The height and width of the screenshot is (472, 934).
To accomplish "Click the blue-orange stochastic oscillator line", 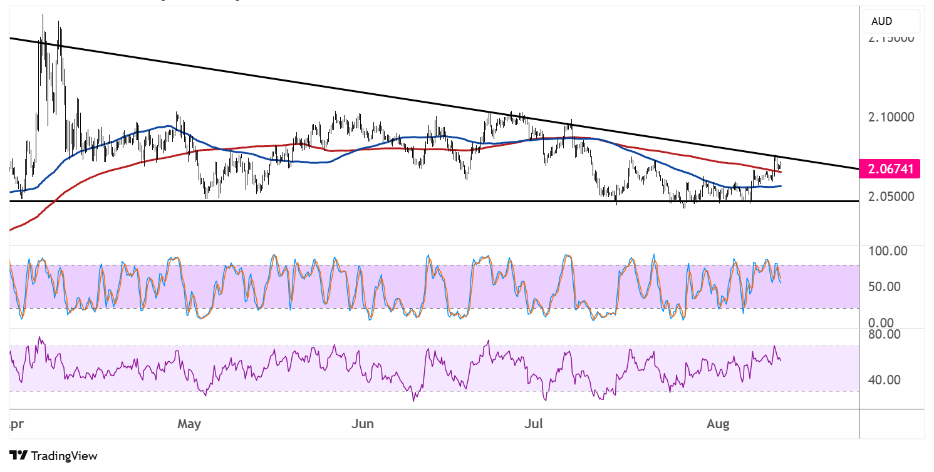I will [x=395, y=288].
